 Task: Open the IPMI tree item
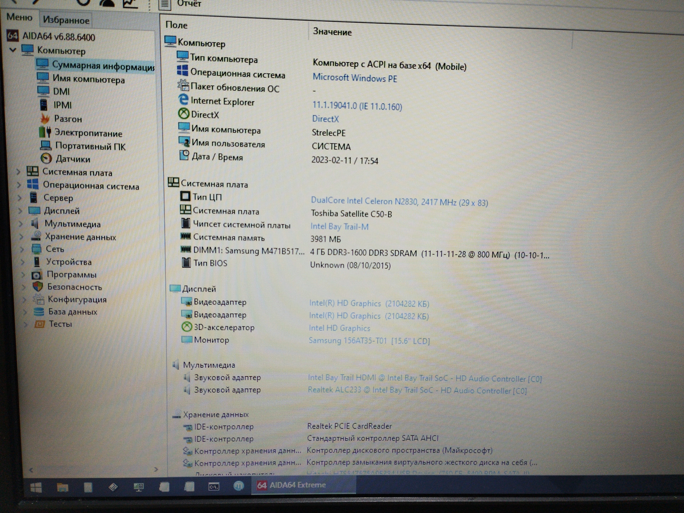(x=56, y=105)
